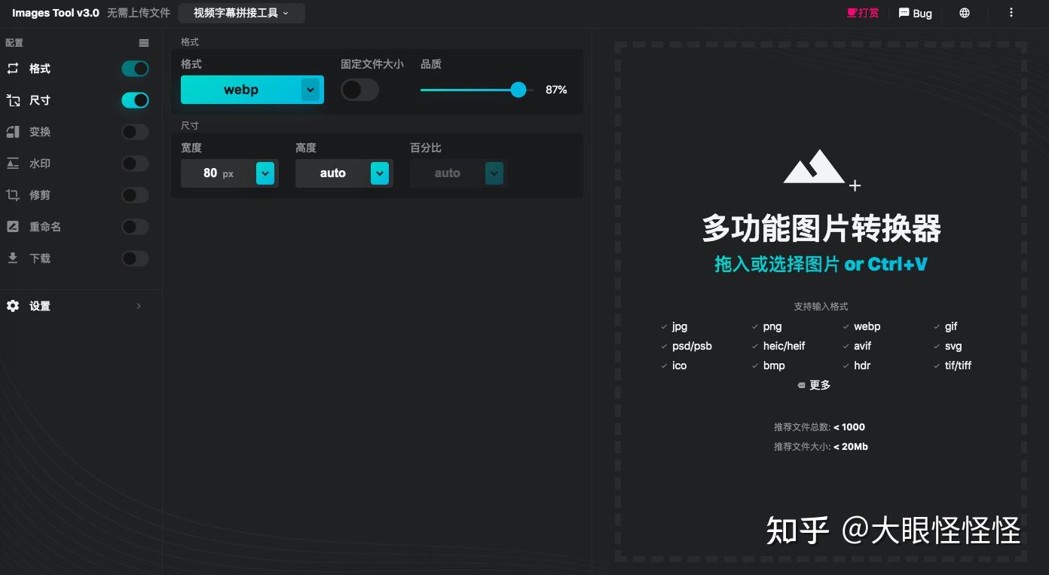
Task: Click the webp format button
Action: (241, 90)
